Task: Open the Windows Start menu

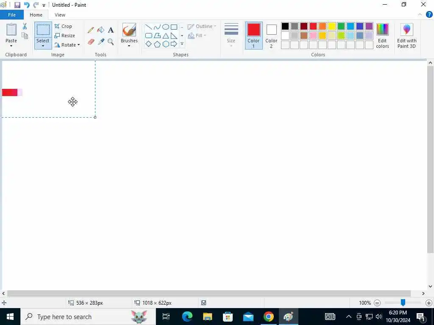Action: click(10, 317)
